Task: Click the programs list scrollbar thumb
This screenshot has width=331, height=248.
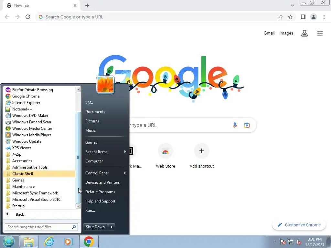Action: pyautogui.click(x=78, y=158)
